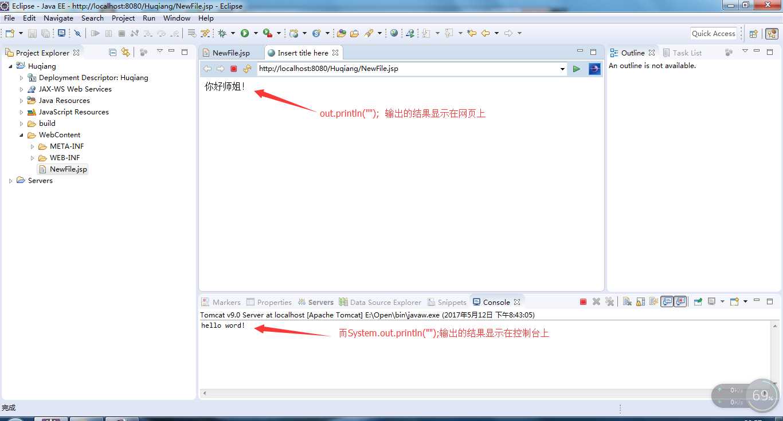Select NewFile.jsp in Project Explorer
Image resolution: width=783 pixels, height=421 pixels.
[62, 169]
